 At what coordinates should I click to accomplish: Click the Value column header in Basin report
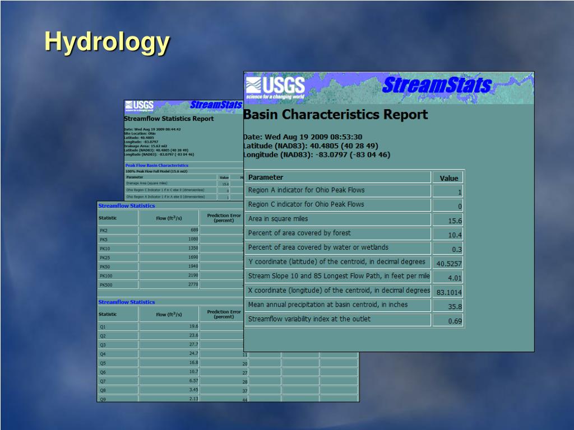click(x=448, y=178)
